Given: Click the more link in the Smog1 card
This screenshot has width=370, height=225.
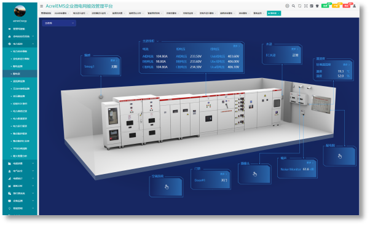Looking at the screenshot, I should click(x=114, y=61).
